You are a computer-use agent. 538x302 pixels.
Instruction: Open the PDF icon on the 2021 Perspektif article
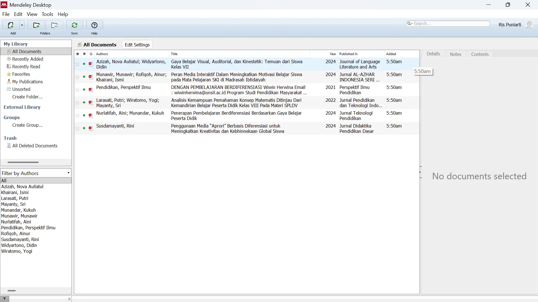(91, 90)
